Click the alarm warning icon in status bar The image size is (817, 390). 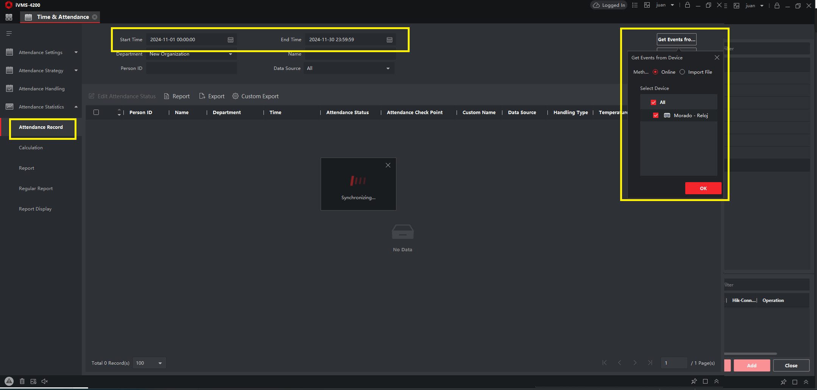(x=9, y=381)
